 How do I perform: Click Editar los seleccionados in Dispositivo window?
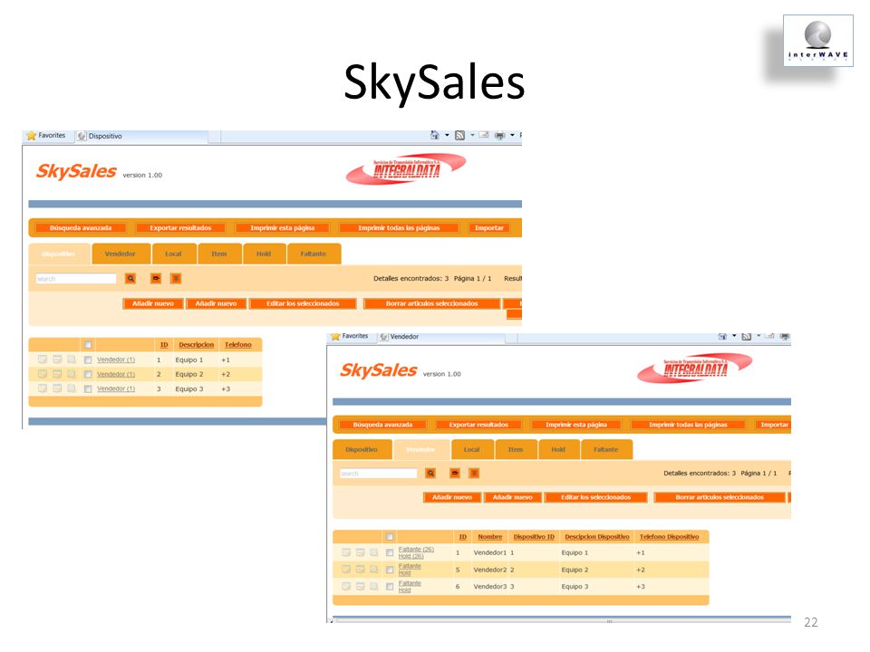[x=303, y=303]
